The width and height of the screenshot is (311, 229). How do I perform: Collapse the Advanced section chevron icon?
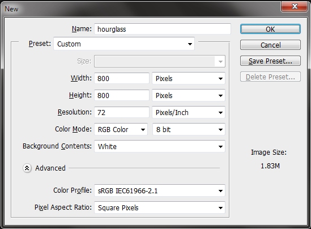coord(27,168)
